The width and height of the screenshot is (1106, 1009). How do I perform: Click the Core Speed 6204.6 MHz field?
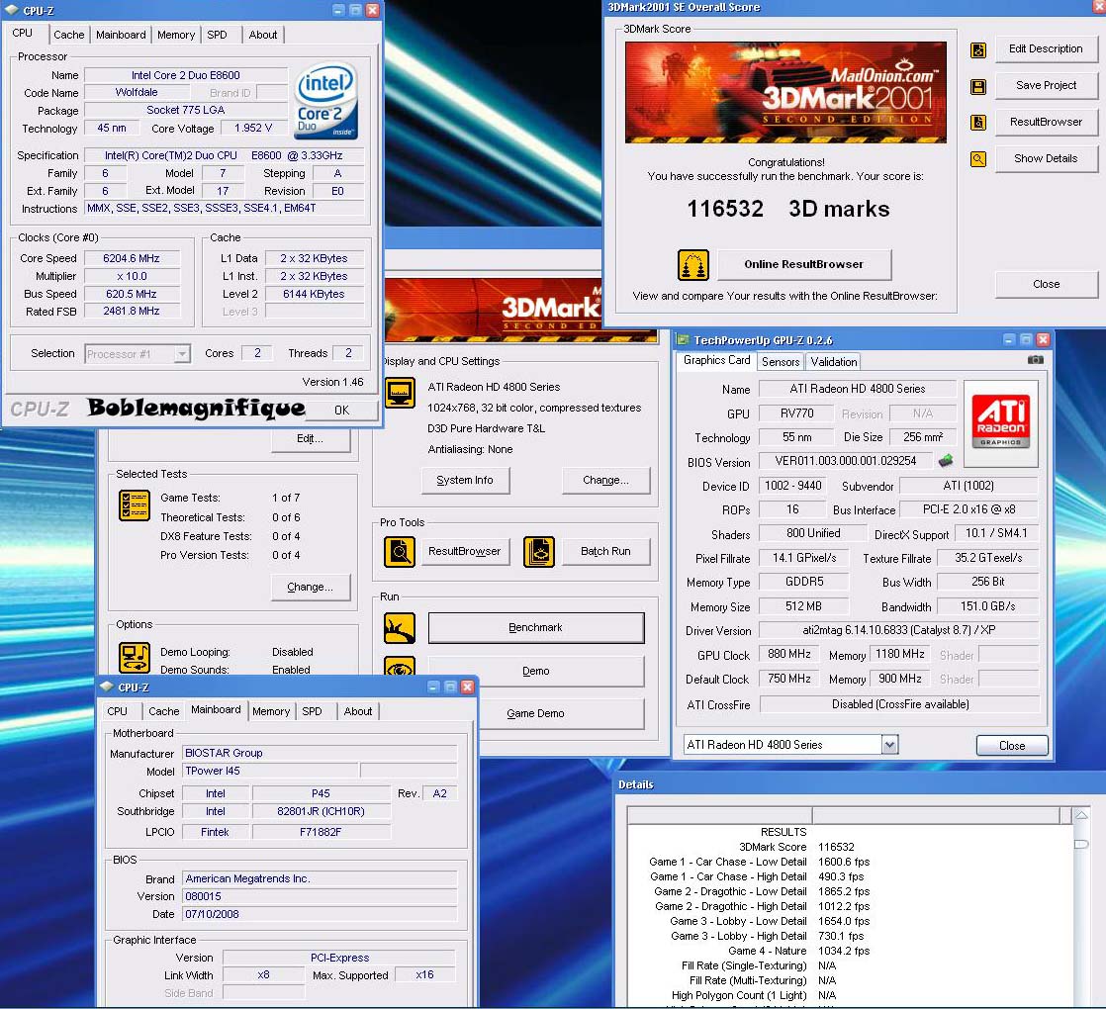pyautogui.click(x=132, y=258)
